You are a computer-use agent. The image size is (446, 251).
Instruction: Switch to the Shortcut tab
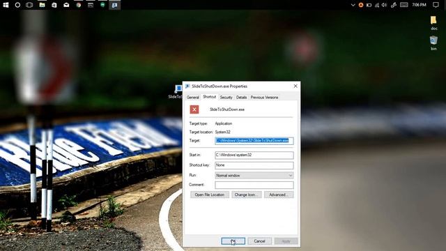[x=209, y=97]
